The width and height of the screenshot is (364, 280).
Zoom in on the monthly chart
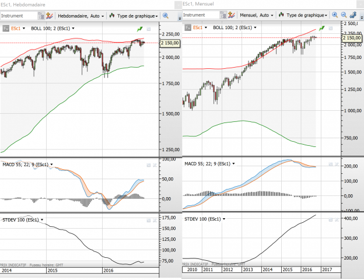tap(335, 15)
